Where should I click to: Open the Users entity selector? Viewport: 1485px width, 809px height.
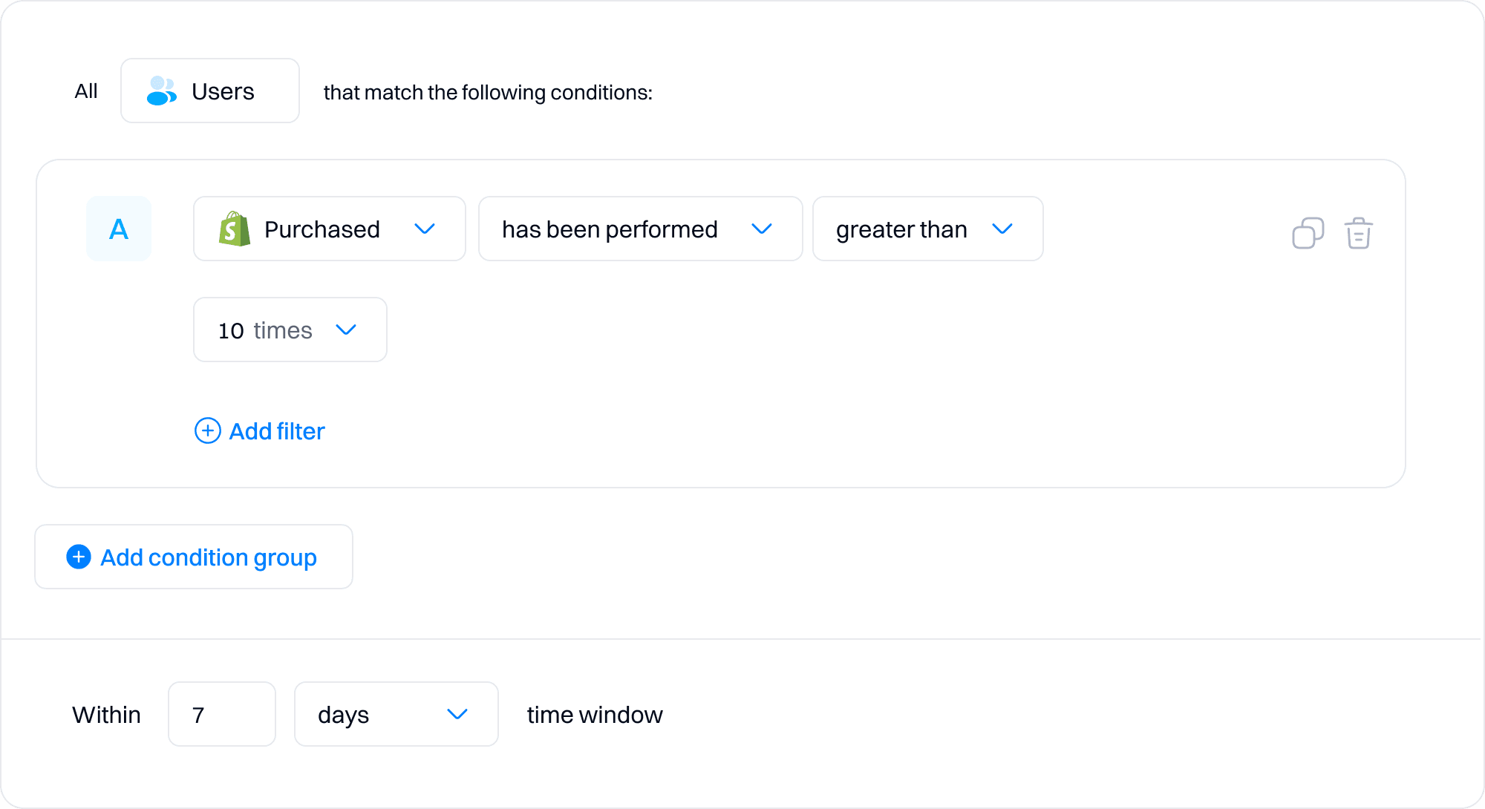tap(210, 91)
